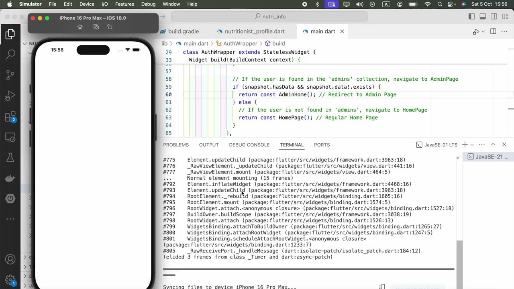Viewport: 514px width, 289px height.
Task: Open the editor More Actions menu
Action: click(x=505, y=31)
